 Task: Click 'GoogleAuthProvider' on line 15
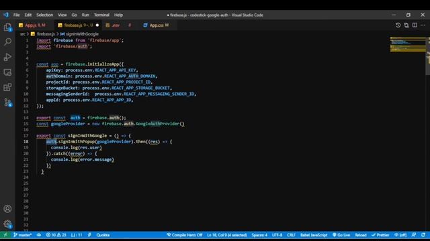pyautogui.click(x=157, y=124)
